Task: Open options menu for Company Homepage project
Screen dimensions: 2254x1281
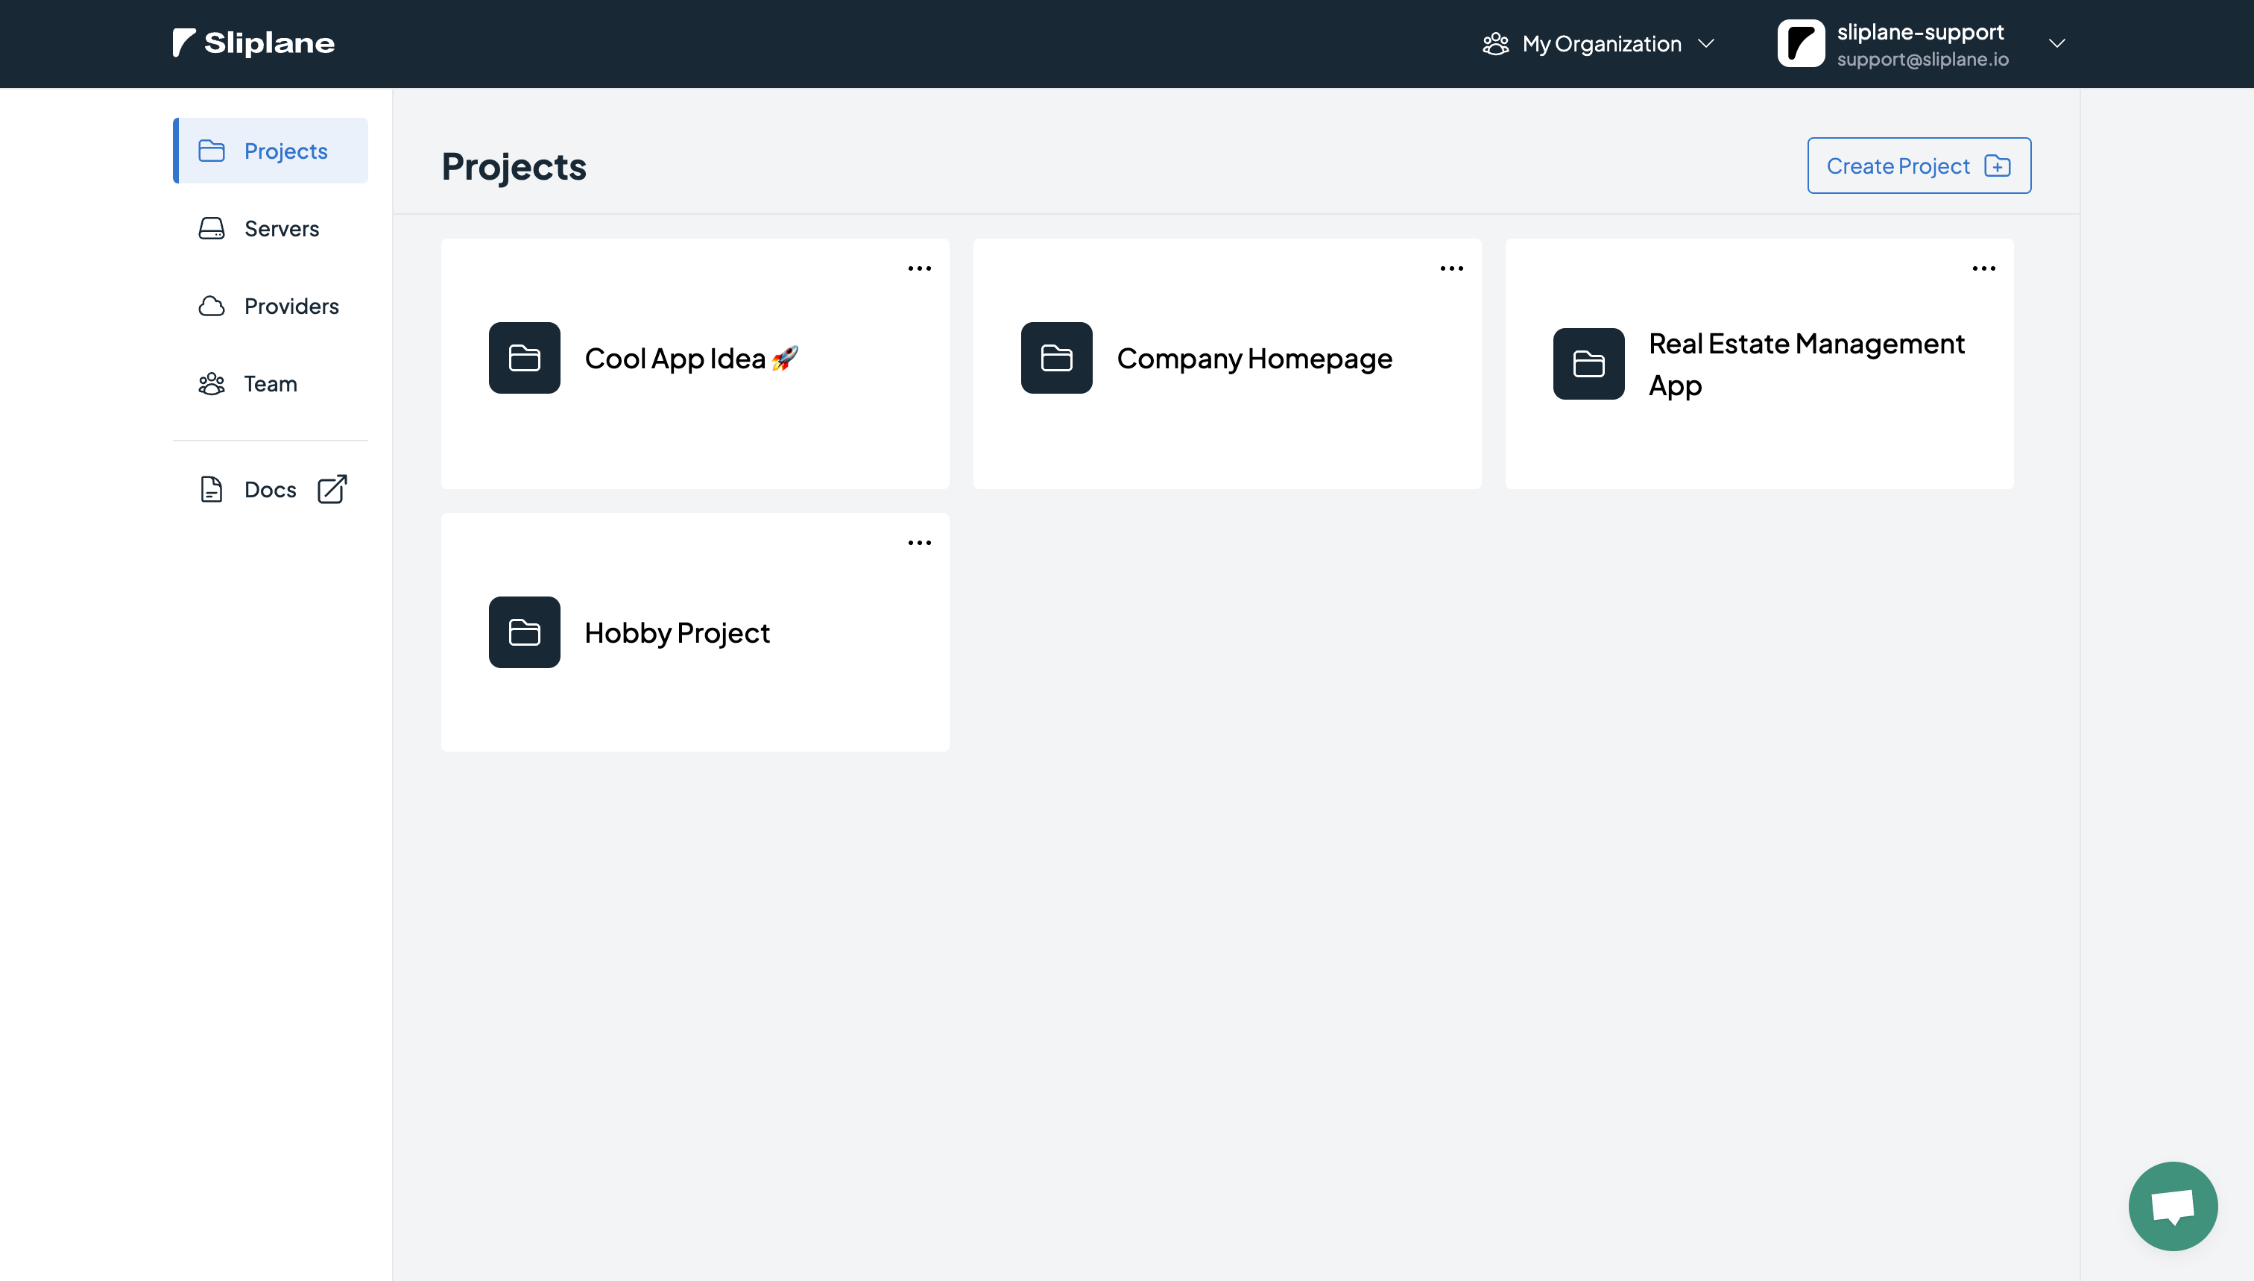Action: [1451, 268]
